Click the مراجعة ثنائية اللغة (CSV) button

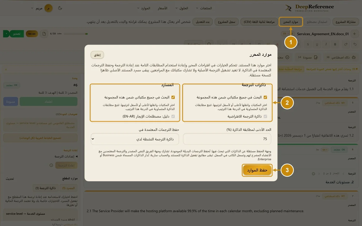tap(259, 22)
